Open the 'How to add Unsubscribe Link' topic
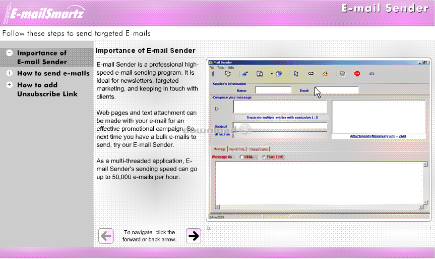 (x=47, y=89)
